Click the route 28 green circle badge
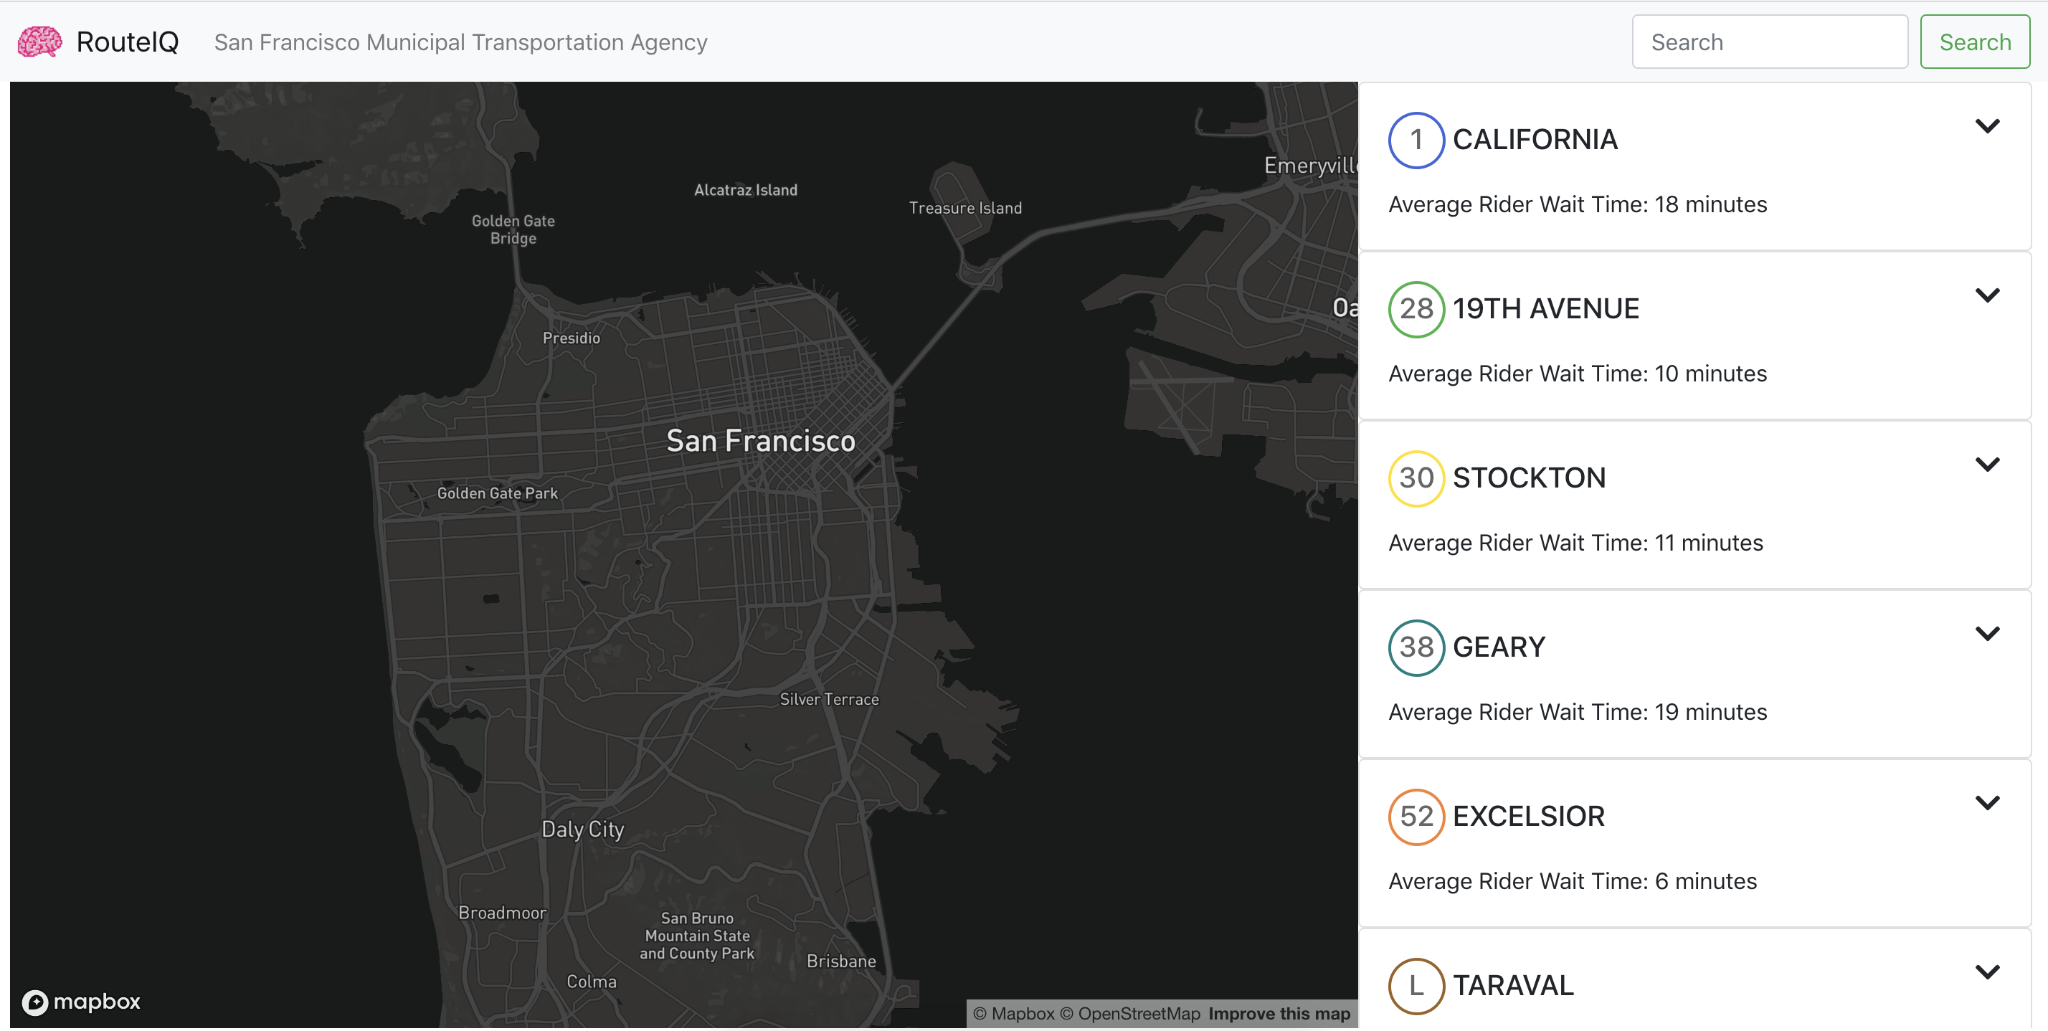2048x1031 pixels. [1416, 309]
